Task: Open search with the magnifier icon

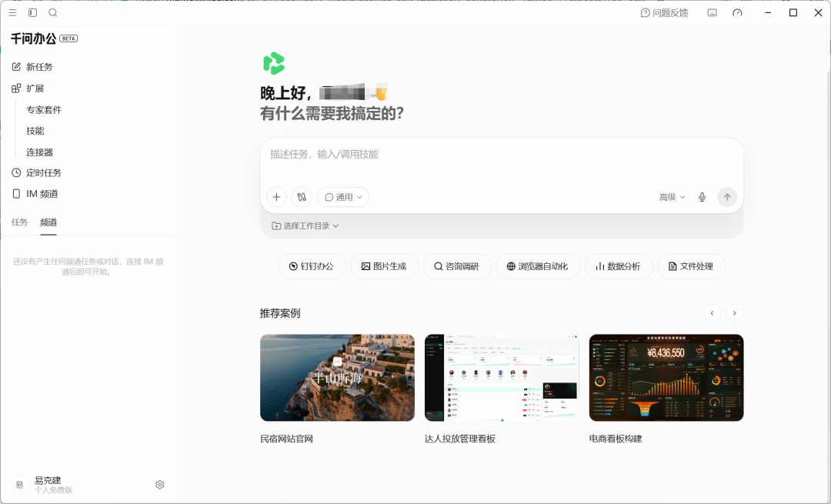Action: pyautogui.click(x=52, y=13)
